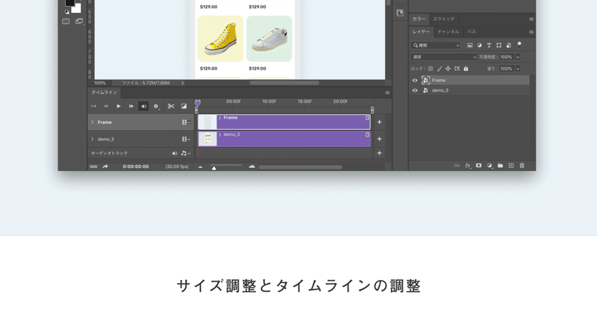Lock all layer attributes with padlock
This screenshot has height=336, width=597.
[x=466, y=69]
